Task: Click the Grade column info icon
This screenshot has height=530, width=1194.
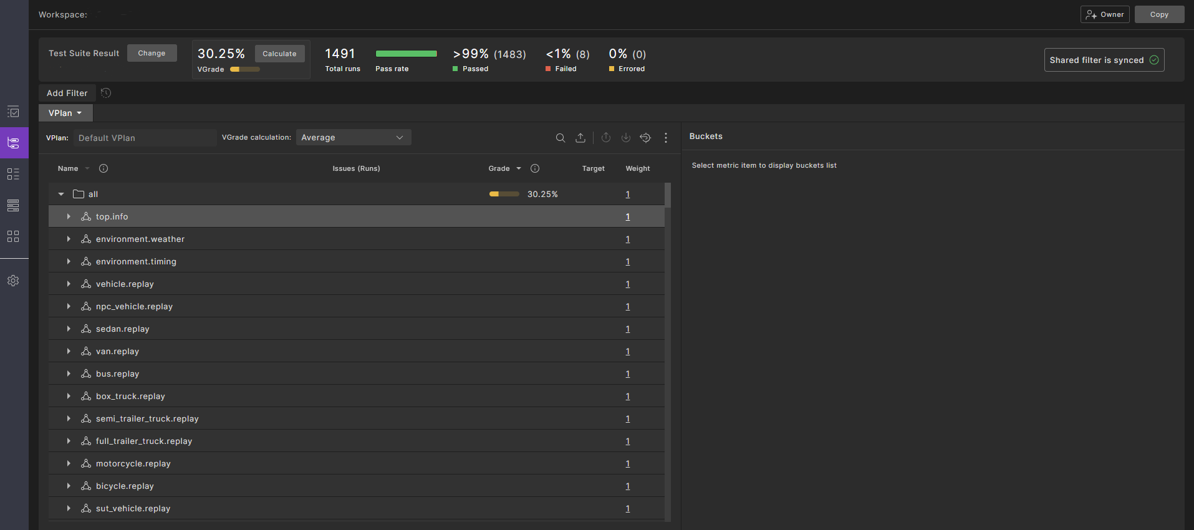Action: click(x=535, y=168)
